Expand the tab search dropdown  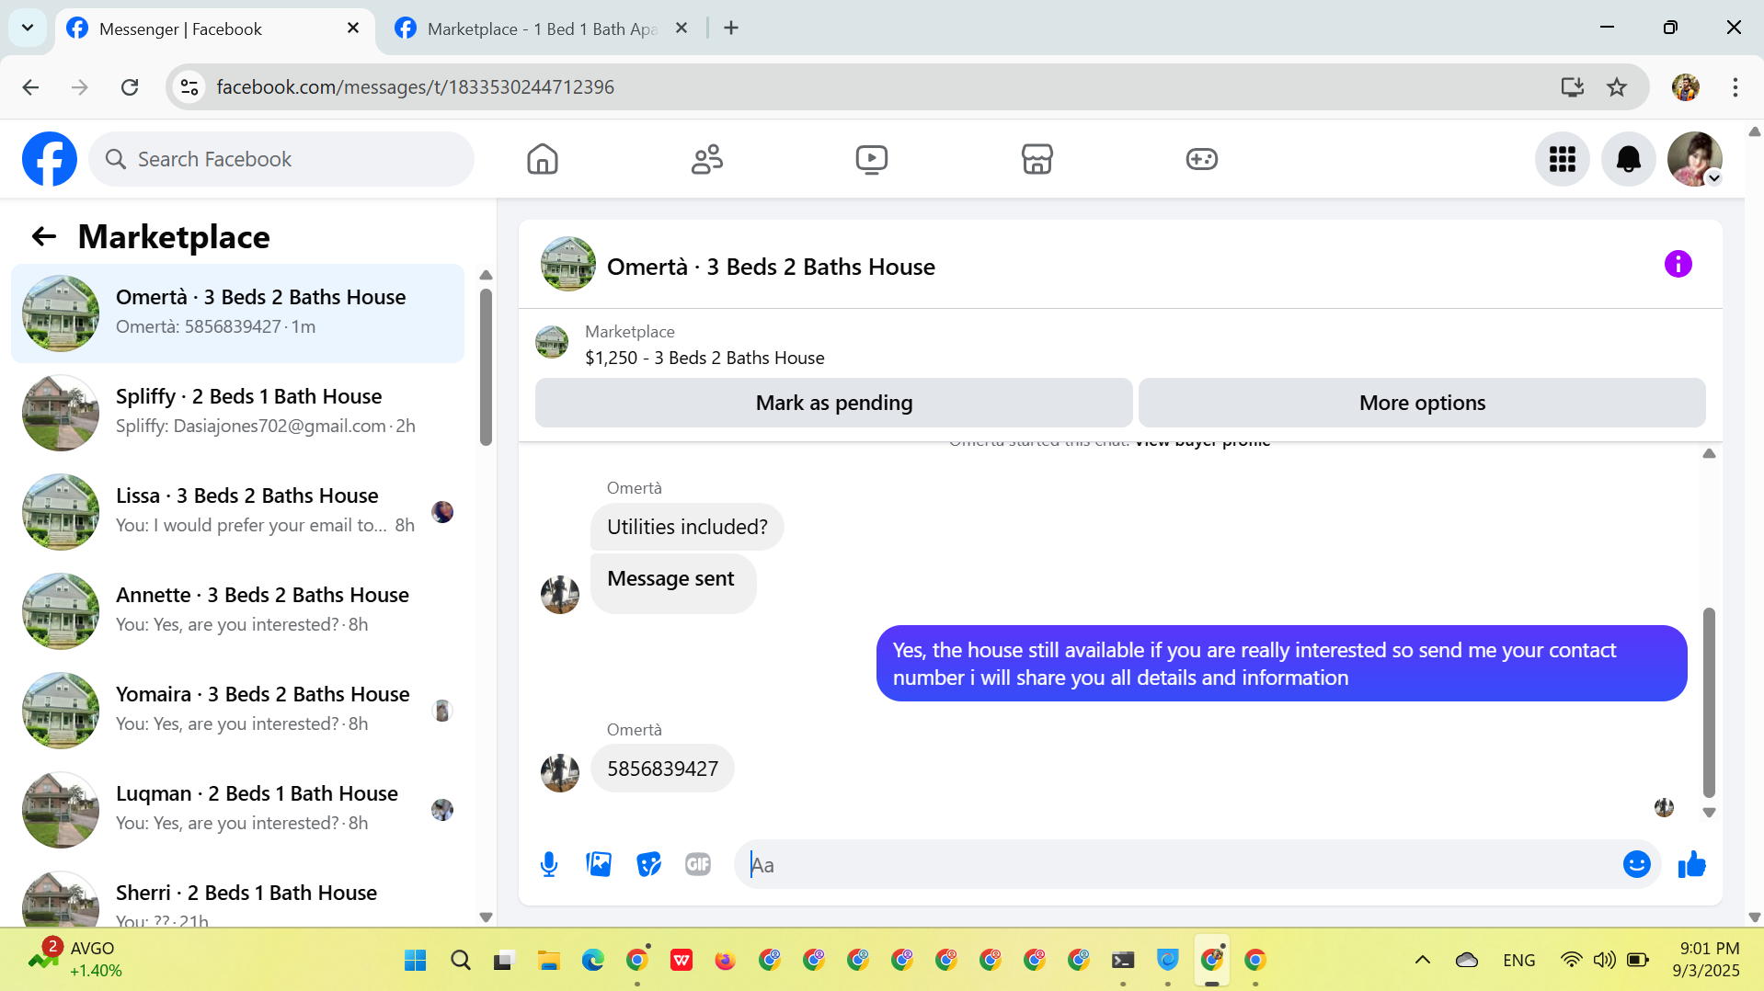[x=28, y=28]
